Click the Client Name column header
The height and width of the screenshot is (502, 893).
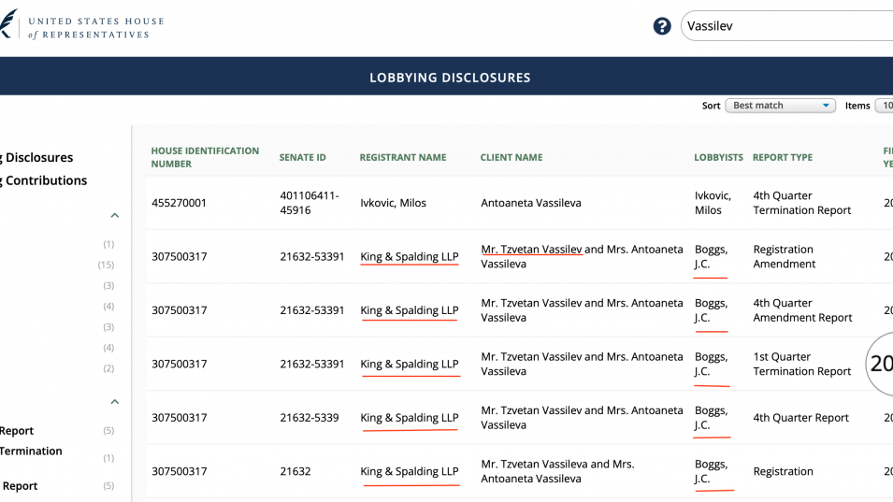coord(511,158)
